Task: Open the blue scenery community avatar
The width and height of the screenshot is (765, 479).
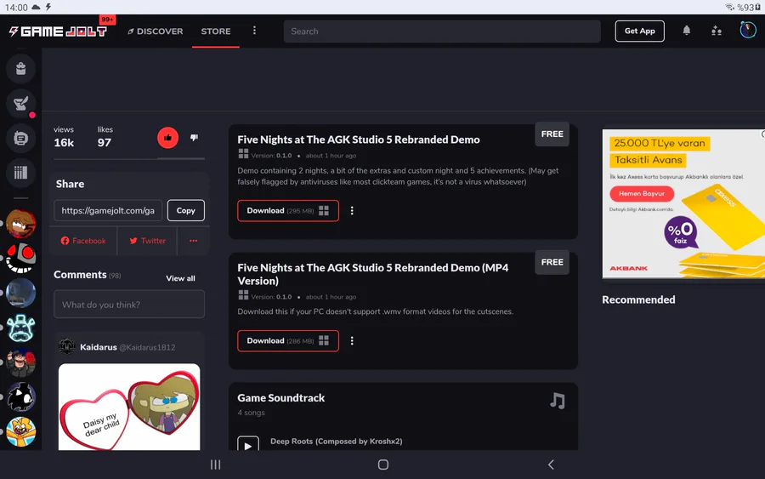Action: 20,293
